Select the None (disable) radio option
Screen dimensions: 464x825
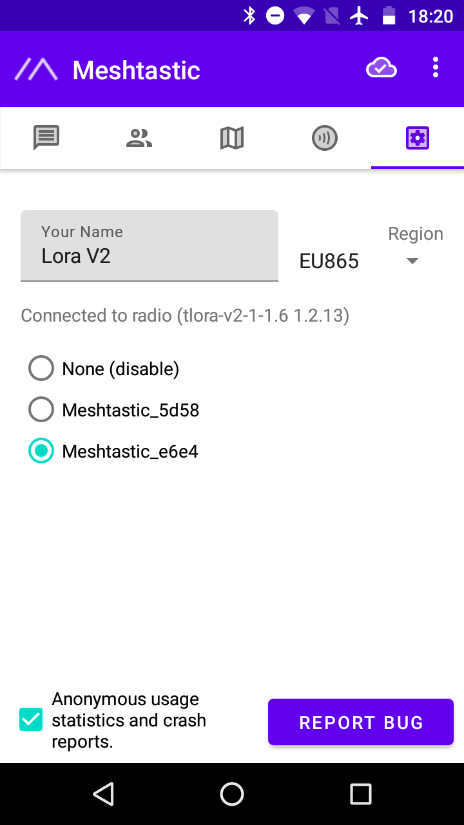click(x=41, y=369)
